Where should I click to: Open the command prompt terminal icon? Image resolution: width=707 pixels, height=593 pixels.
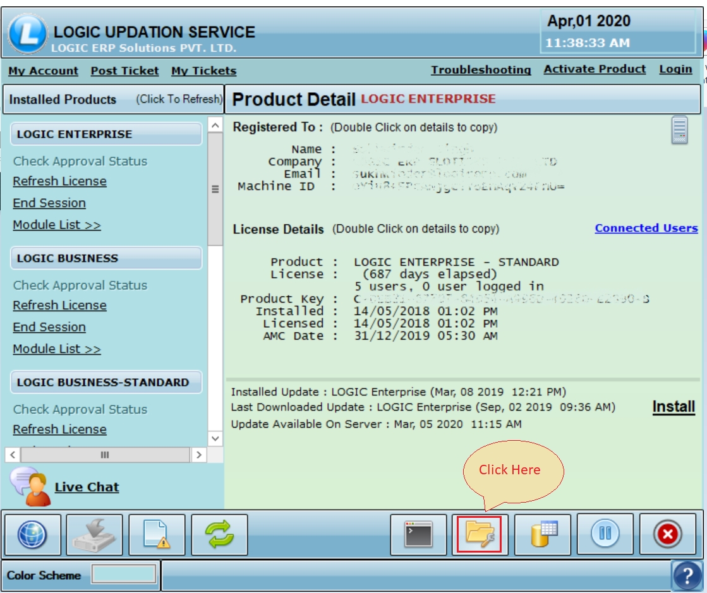point(418,535)
